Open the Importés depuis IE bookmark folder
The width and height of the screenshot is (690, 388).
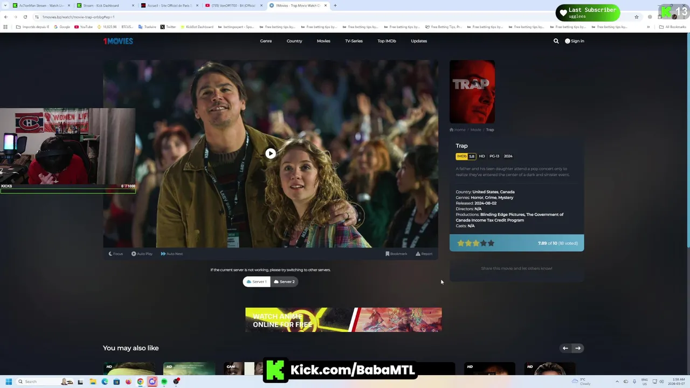click(32, 27)
